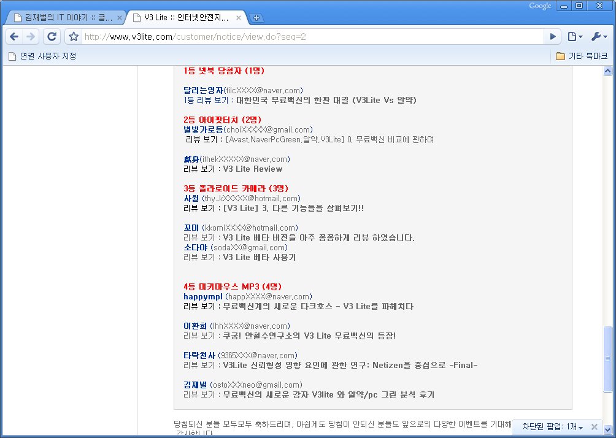The width and height of the screenshot is (616, 438).
Task: Open review 무료백신계의 새로운 다크호스
Action: (318, 306)
